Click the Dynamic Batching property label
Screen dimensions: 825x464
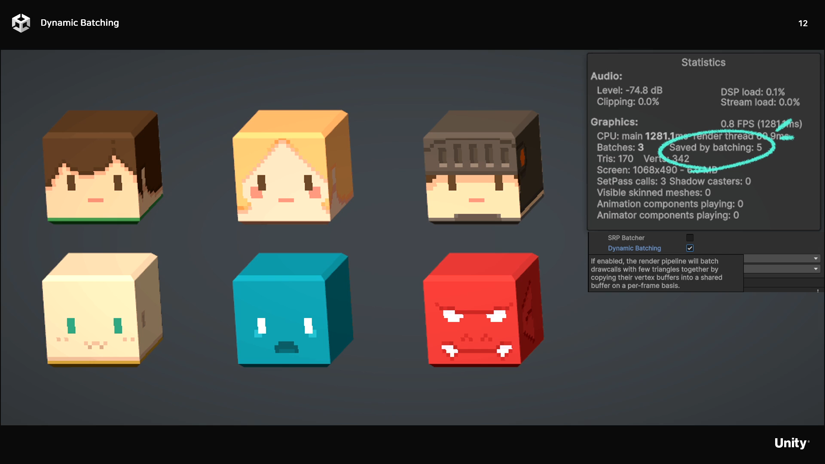634,248
